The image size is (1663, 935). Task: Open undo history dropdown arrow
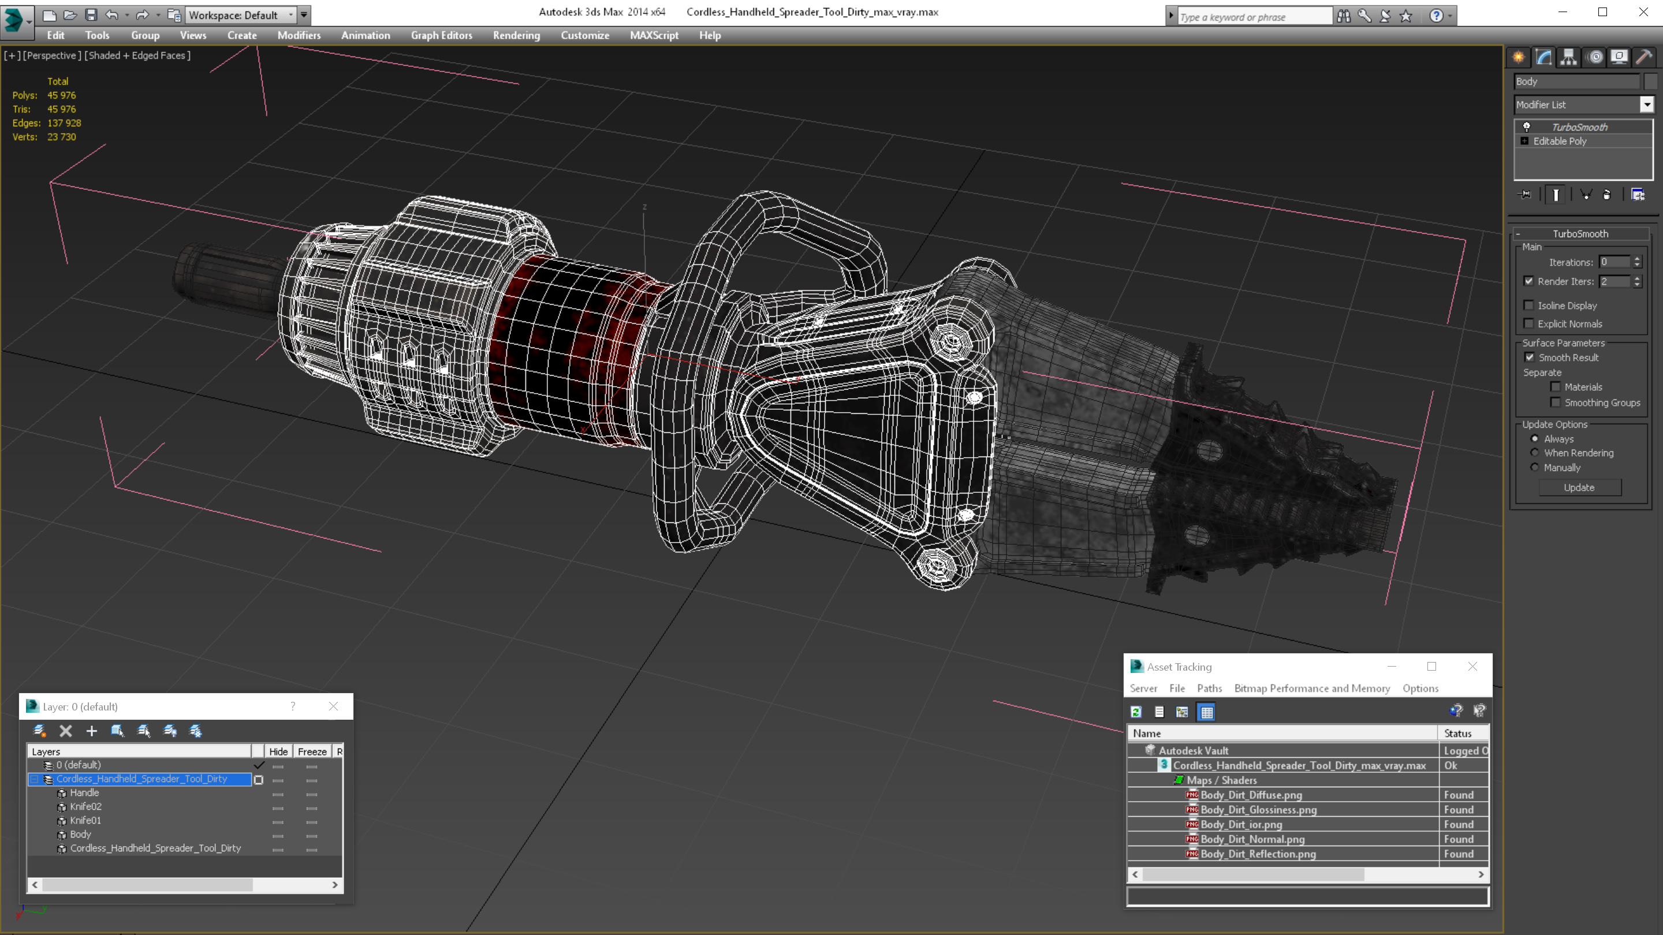pyautogui.click(x=126, y=15)
